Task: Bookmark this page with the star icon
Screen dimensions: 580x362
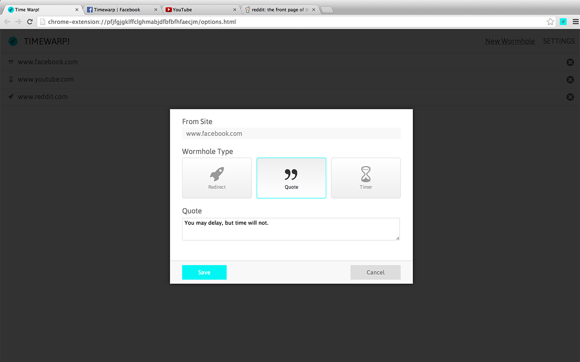Action: (x=550, y=22)
